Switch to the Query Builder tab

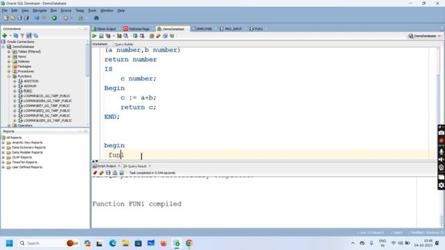pos(124,44)
